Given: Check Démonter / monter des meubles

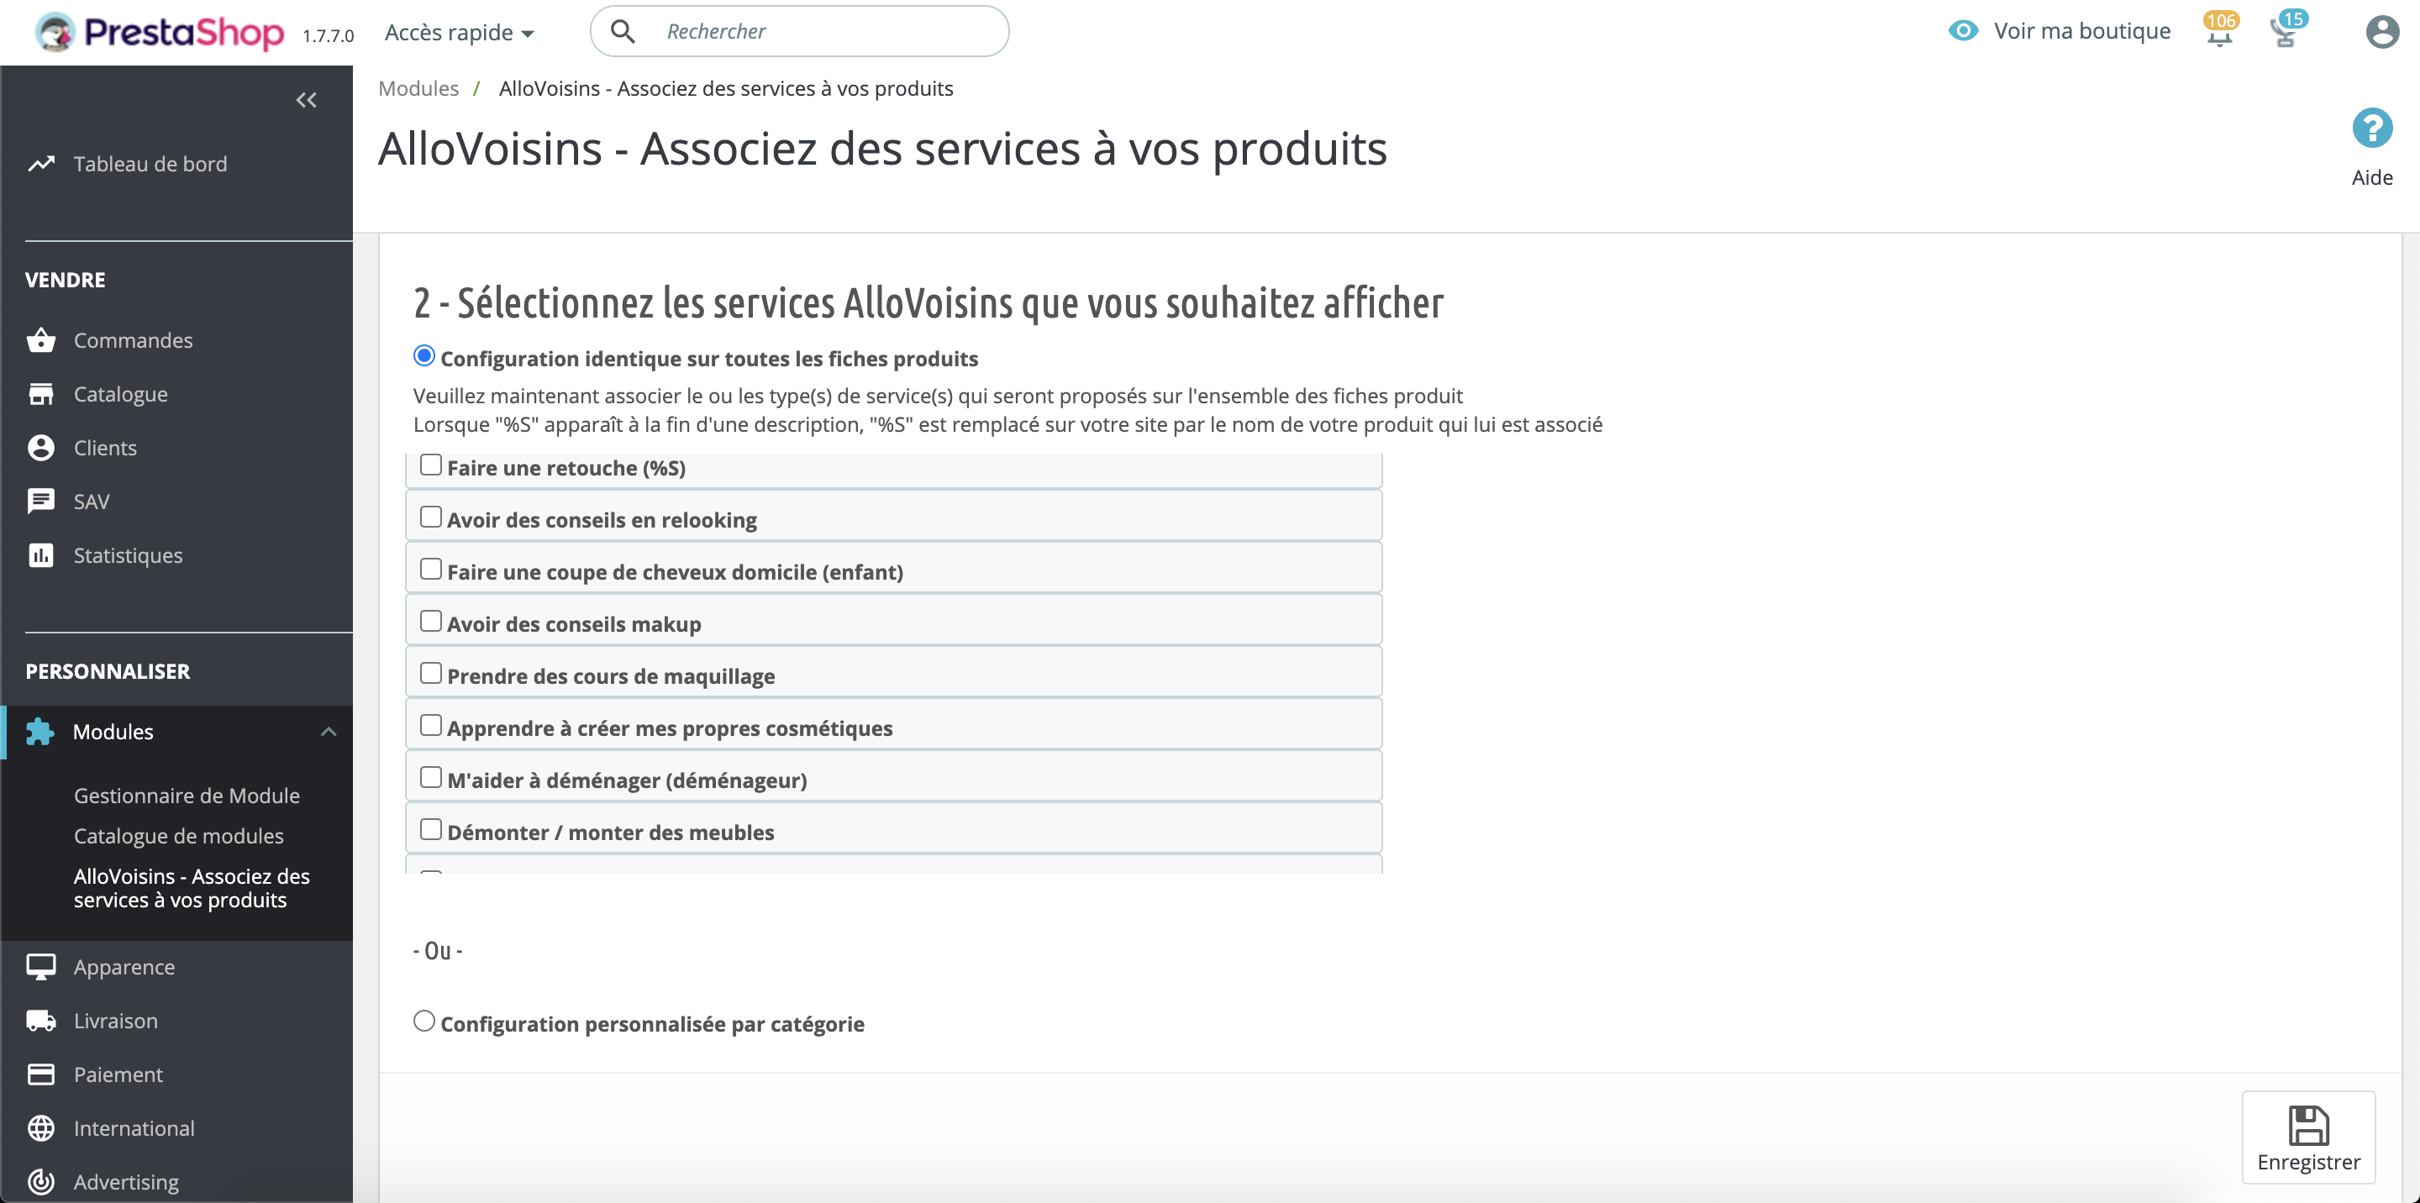Looking at the screenshot, I should (430, 829).
